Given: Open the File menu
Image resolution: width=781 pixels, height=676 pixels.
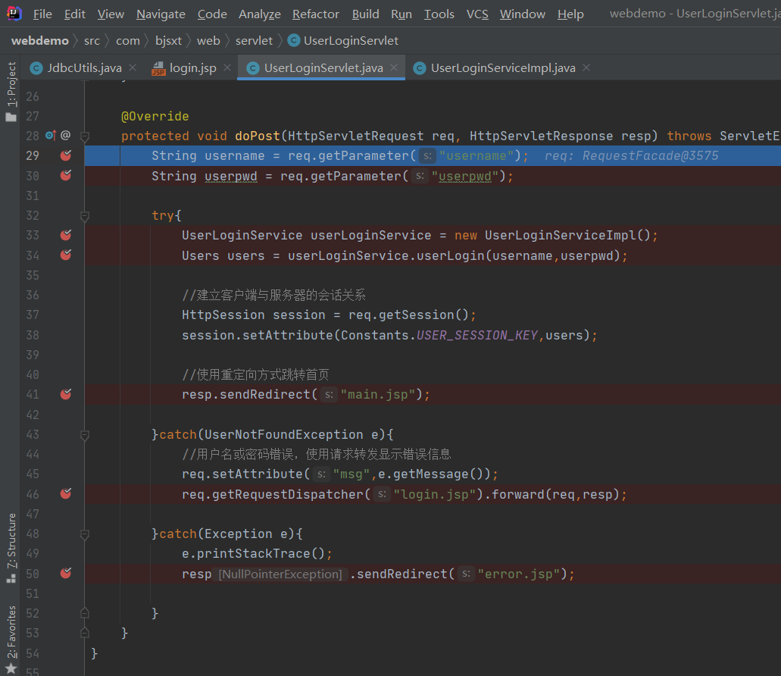Looking at the screenshot, I should click(x=42, y=14).
